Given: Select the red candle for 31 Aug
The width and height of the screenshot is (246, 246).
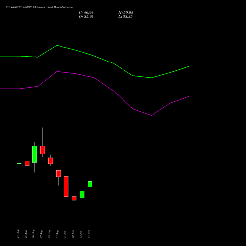Looking at the screenshot, I should pyautogui.click(x=59, y=174).
